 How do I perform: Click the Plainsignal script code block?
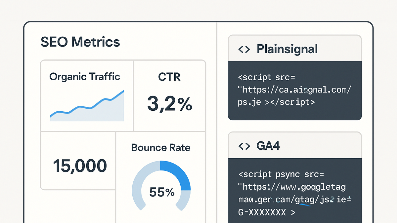pos(295,91)
